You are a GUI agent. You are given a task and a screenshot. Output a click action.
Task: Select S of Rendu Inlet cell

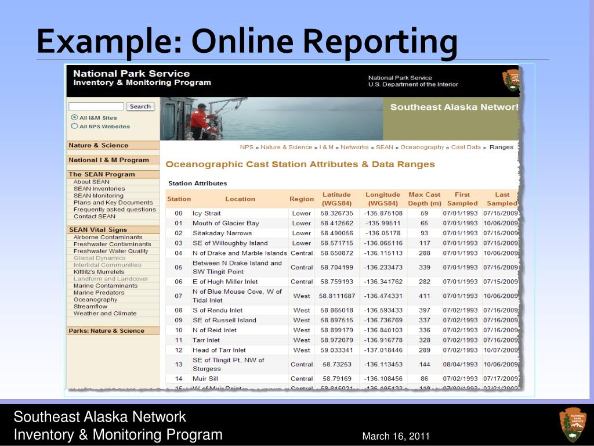(x=218, y=310)
